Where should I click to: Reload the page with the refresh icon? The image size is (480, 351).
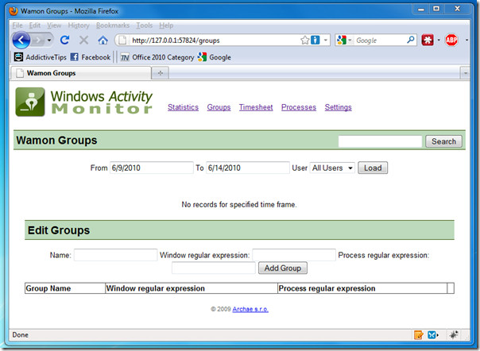65,40
